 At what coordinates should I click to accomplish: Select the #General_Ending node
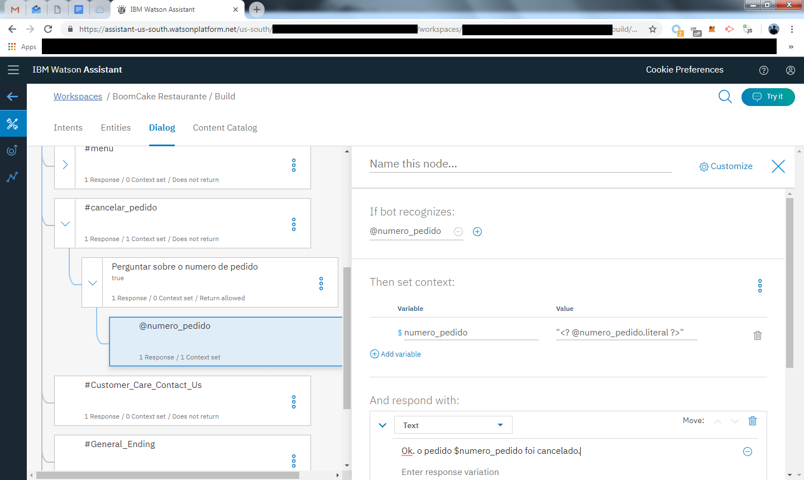(x=182, y=453)
